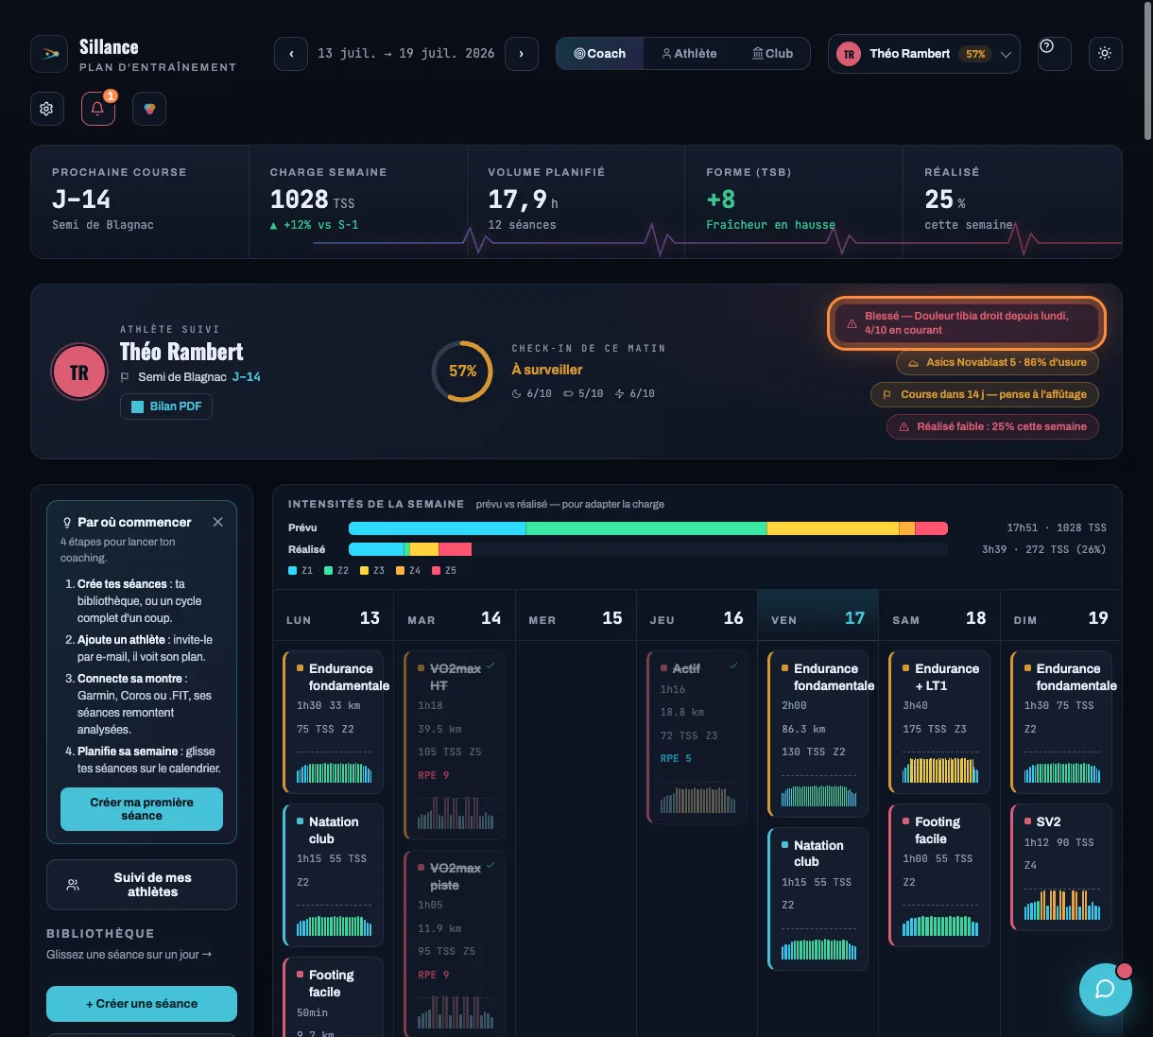Open Théo Rambert athlete dropdown

(x=924, y=54)
